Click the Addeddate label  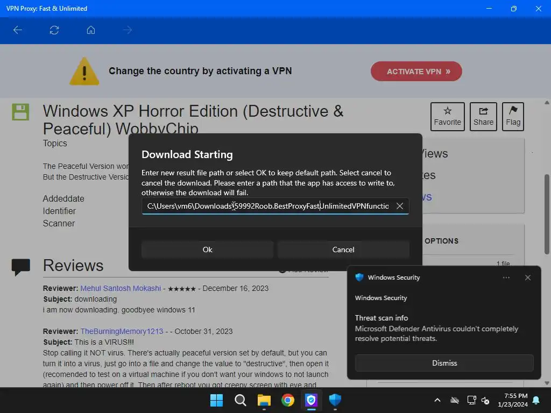[63, 199]
